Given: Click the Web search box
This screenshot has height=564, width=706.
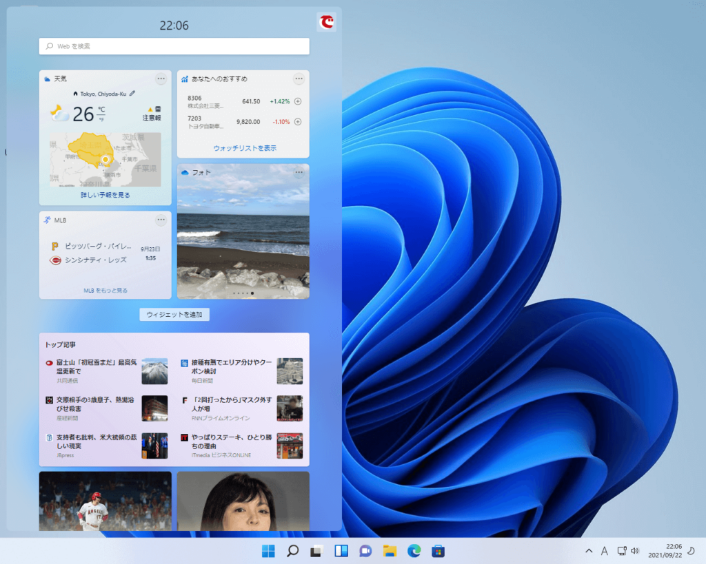Looking at the screenshot, I should click(174, 46).
